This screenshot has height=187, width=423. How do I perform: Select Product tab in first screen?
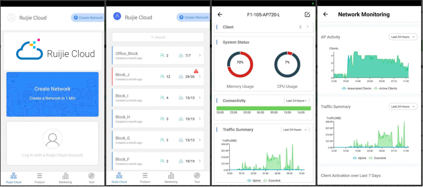click(39, 178)
